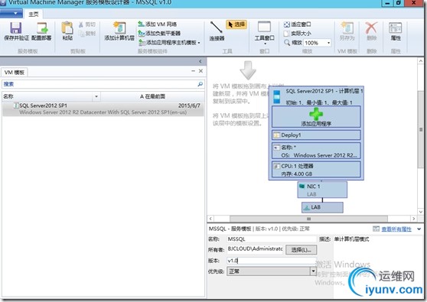Select the LAB network node
Screen dimensions: 427x302
click(322, 207)
